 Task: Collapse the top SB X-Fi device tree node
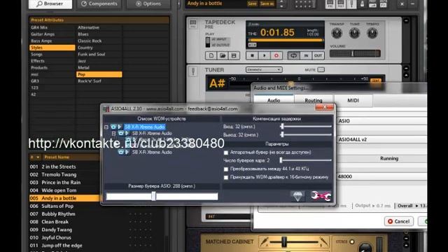106,127
